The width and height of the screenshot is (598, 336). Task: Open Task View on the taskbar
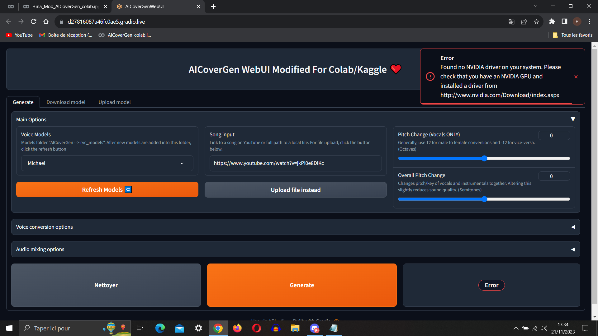[140, 328]
